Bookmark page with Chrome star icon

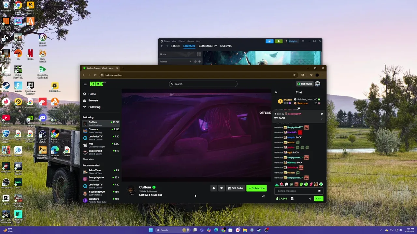point(294,75)
